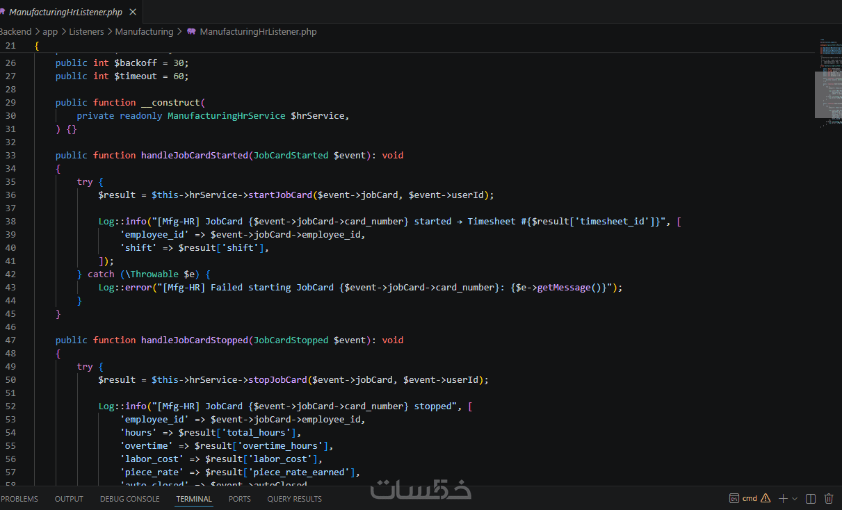Image resolution: width=842 pixels, height=510 pixels.
Task: Click the PHP elephant icon in breadcrumbs
Action: point(191,31)
